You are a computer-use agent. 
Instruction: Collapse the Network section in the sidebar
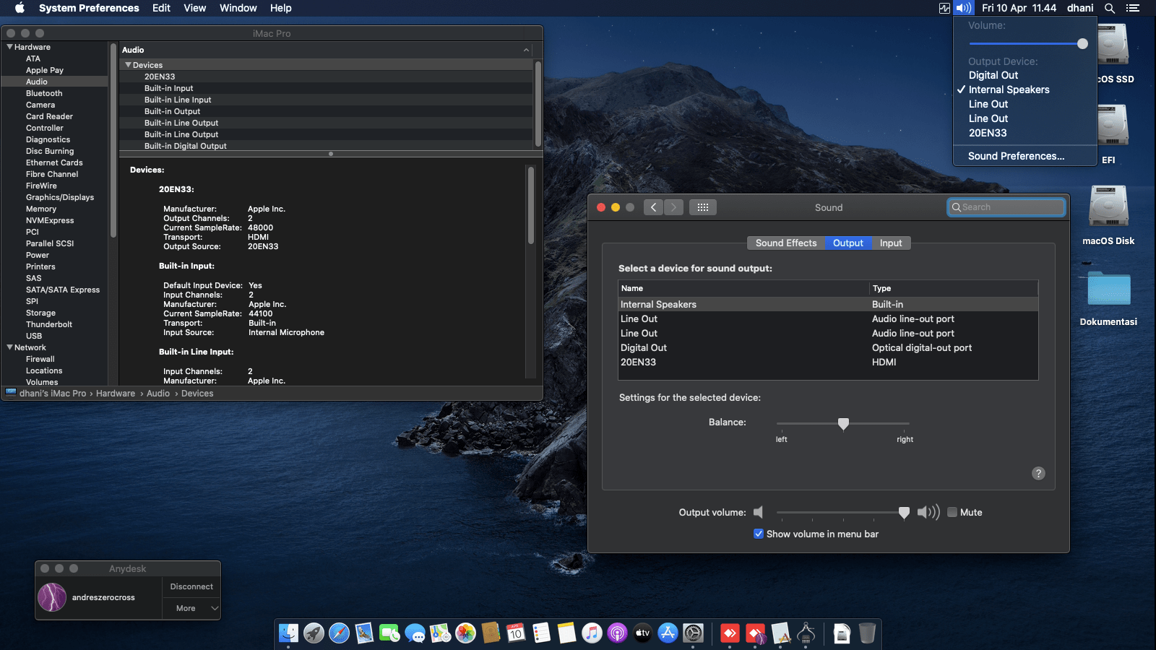pyautogui.click(x=9, y=347)
